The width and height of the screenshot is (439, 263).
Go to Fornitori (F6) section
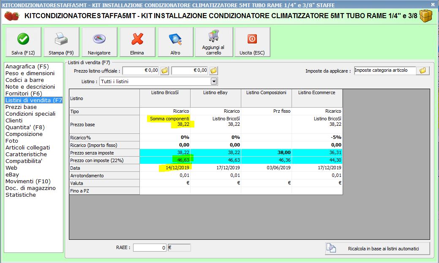point(24,93)
